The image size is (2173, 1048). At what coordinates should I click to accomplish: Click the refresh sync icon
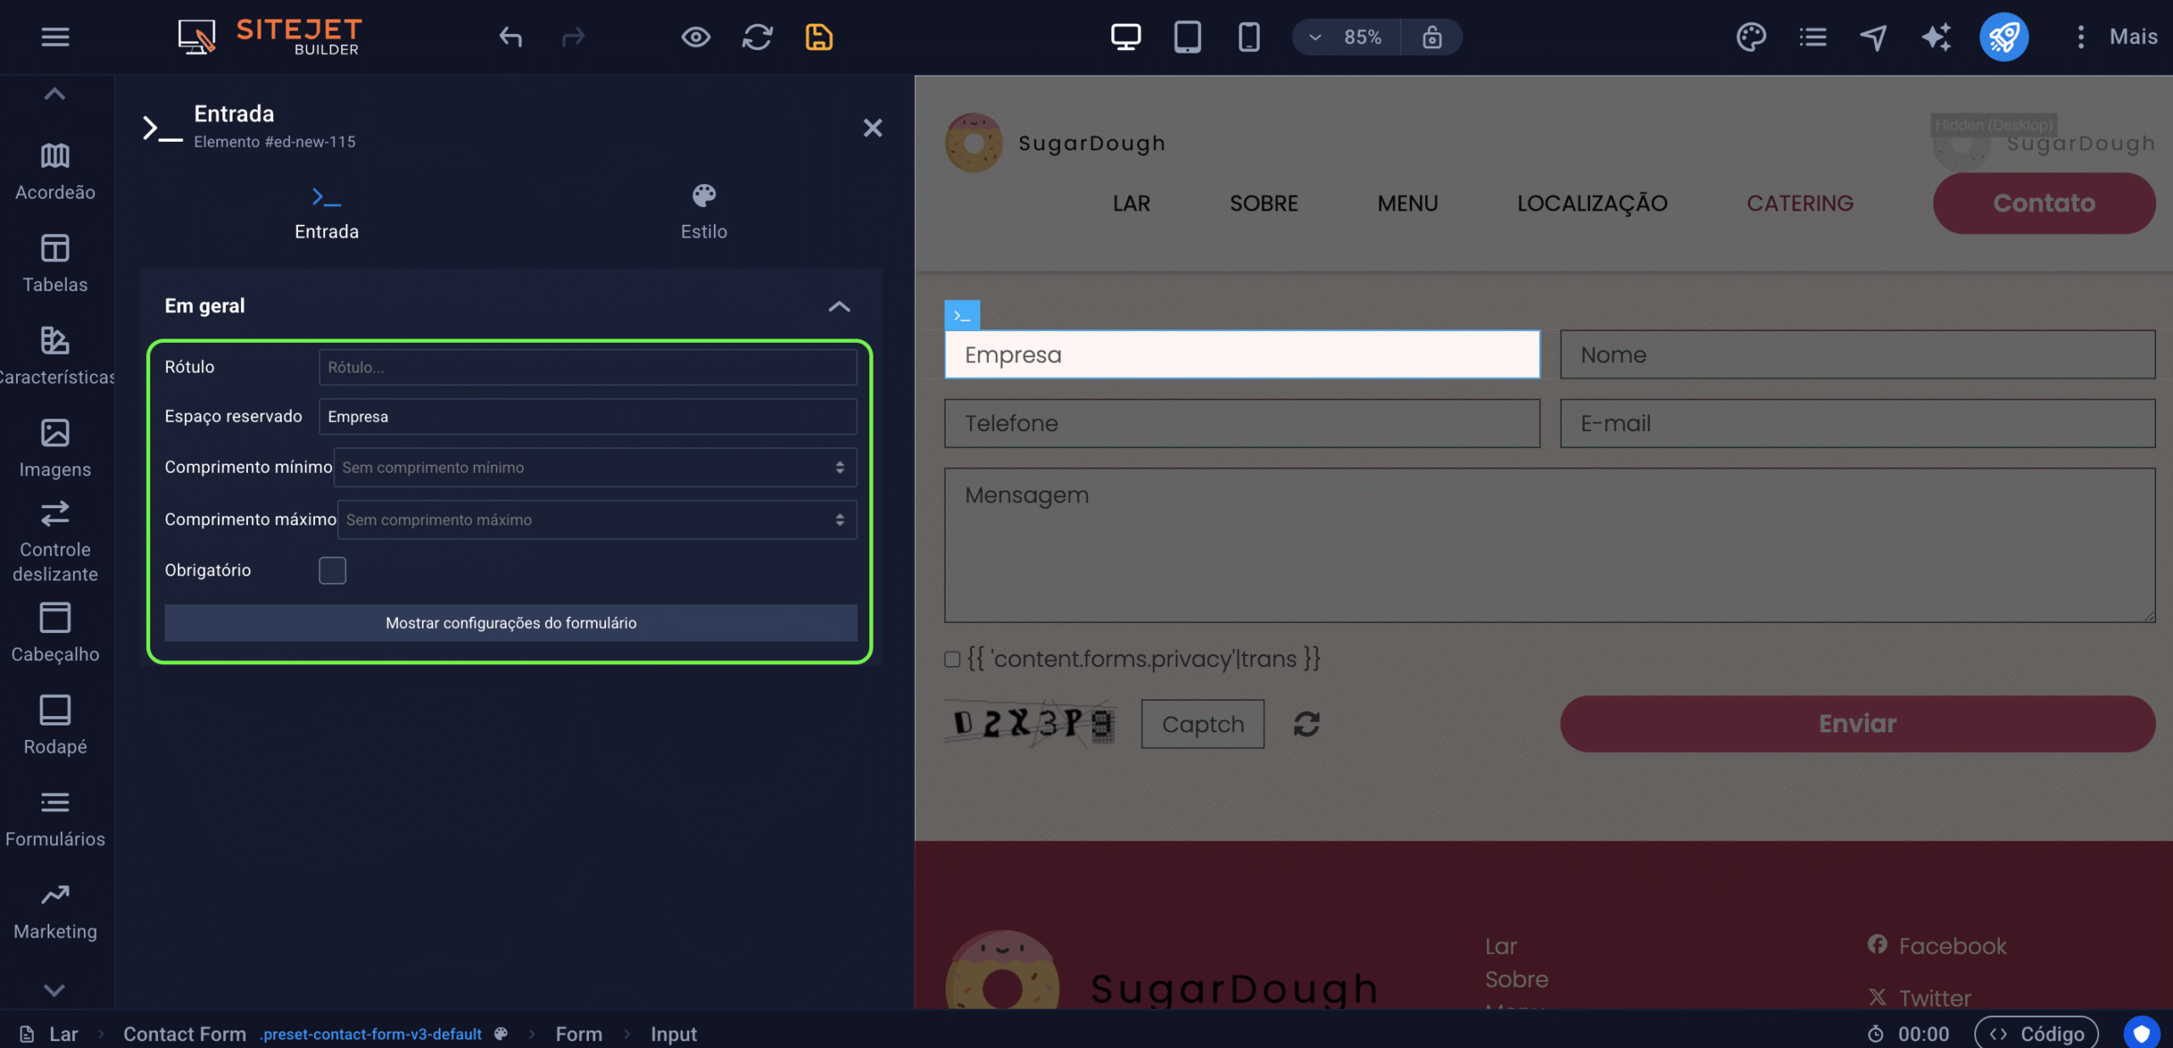[757, 36]
